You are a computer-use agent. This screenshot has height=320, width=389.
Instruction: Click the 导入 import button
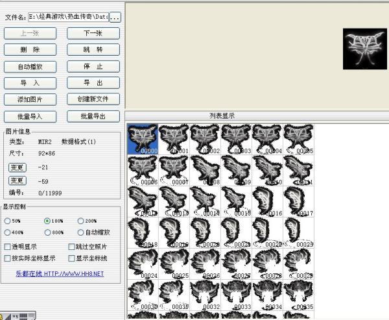click(x=30, y=83)
